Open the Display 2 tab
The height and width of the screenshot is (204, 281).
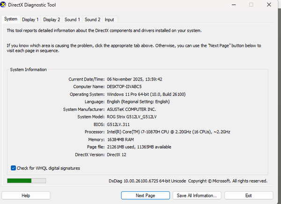coord(52,20)
